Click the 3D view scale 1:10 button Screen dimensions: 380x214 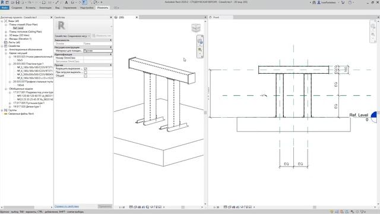pyautogui.click(x=122, y=207)
